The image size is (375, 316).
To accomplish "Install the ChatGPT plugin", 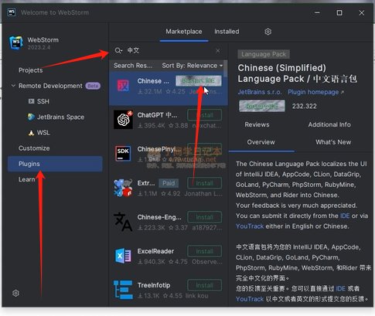I will click(x=205, y=115).
